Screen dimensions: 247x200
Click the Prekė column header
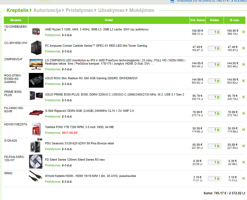coord(109,20)
